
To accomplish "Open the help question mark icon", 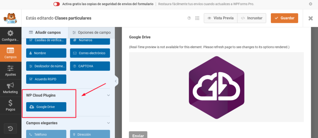I will [189, 18].
